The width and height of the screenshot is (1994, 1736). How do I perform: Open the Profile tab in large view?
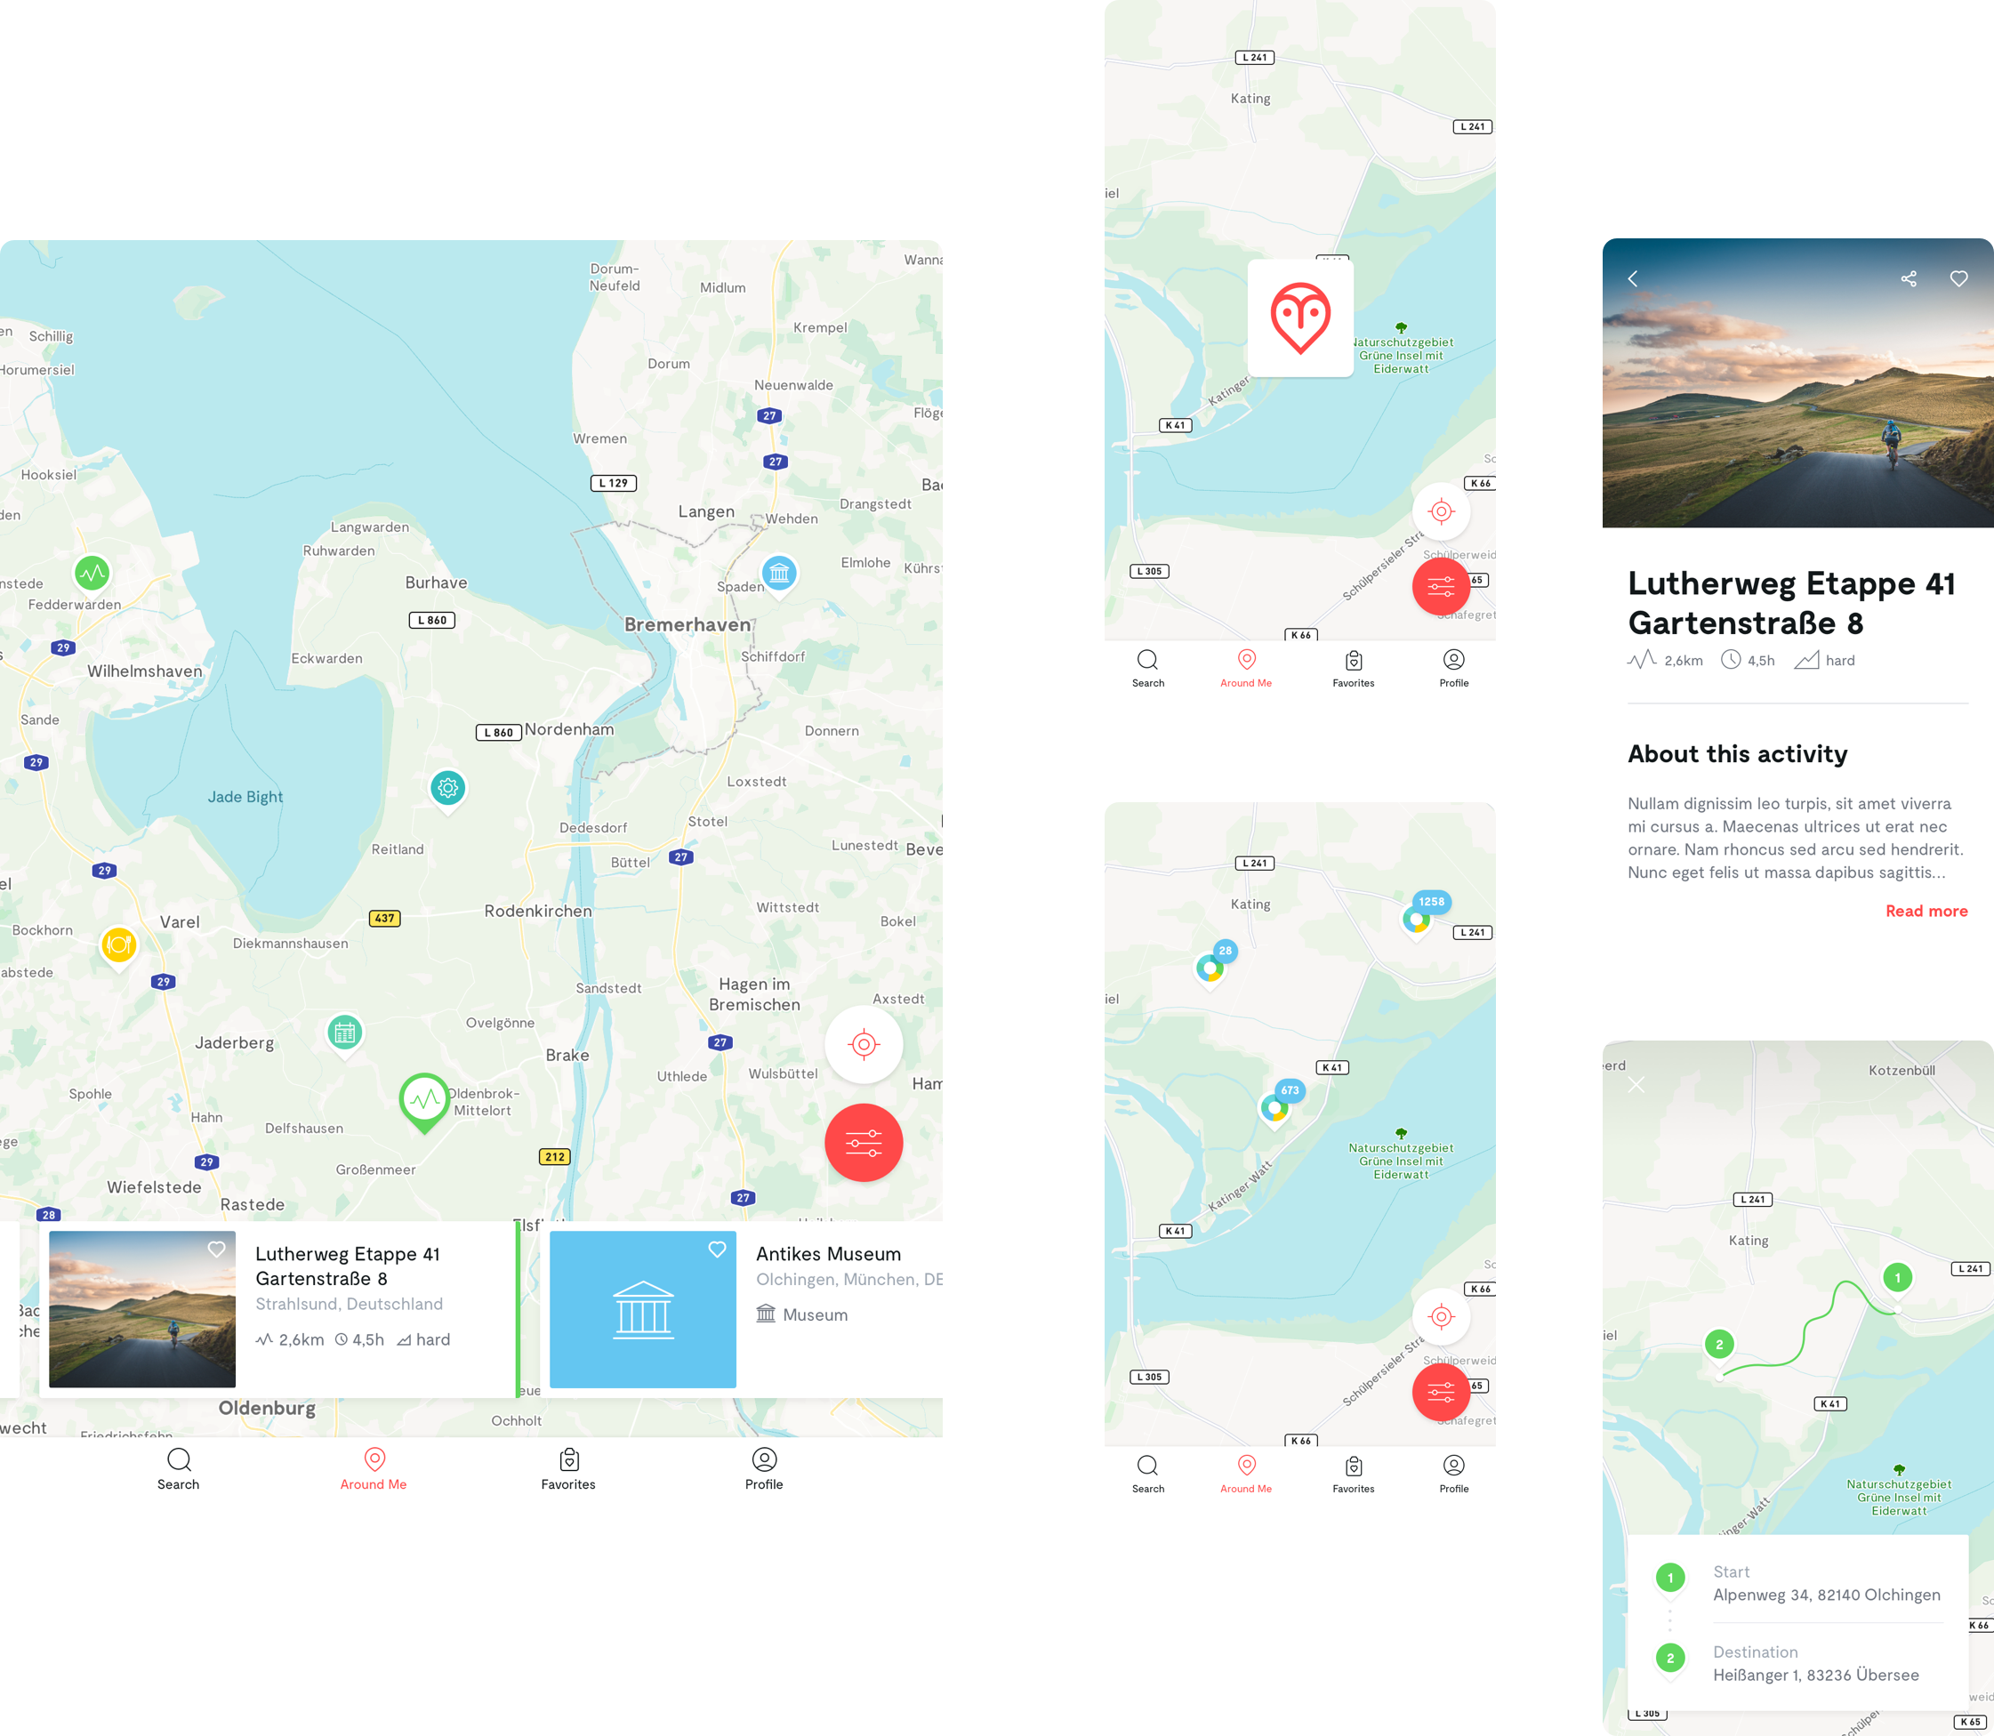(x=763, y=1467)
